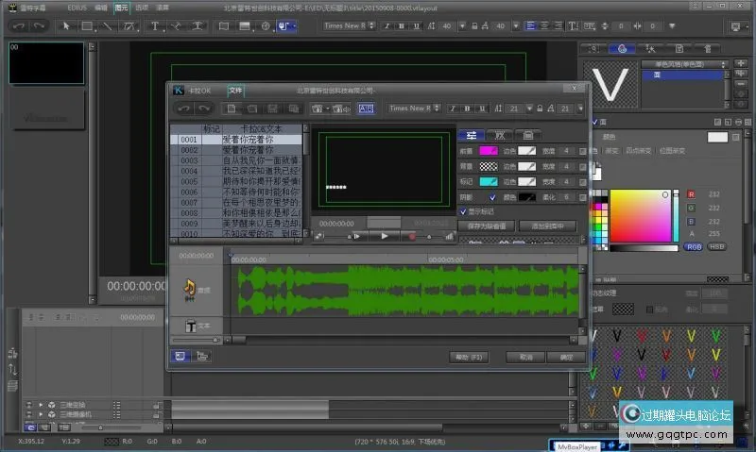Select the arrow pointer tool in main toolbar
Viewport: 756px width, 452px height.
pyautogui.click(x=66, y=25)
